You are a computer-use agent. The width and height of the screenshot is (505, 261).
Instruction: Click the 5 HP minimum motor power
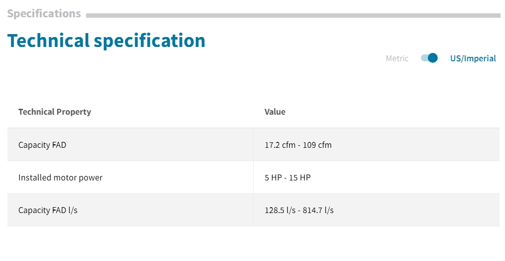273,177
